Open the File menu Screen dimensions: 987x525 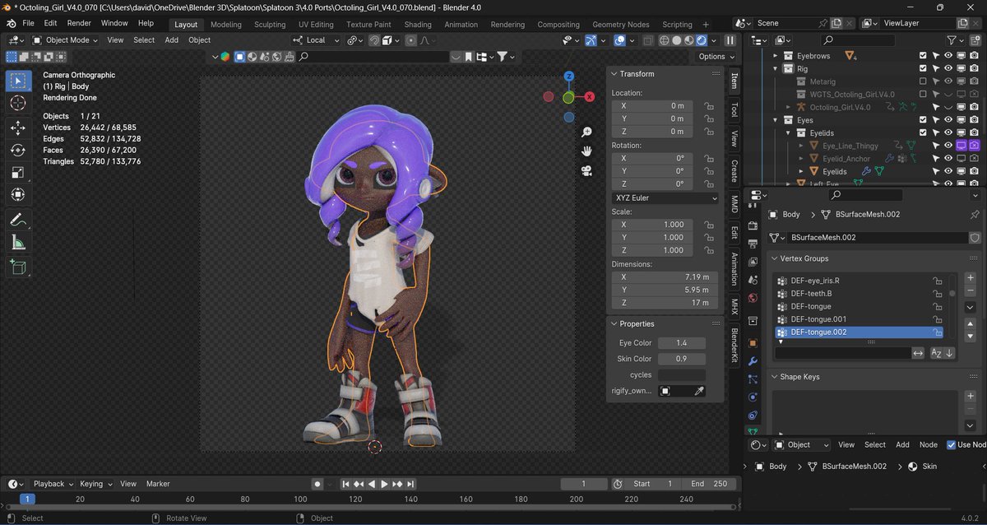[28, 23]
